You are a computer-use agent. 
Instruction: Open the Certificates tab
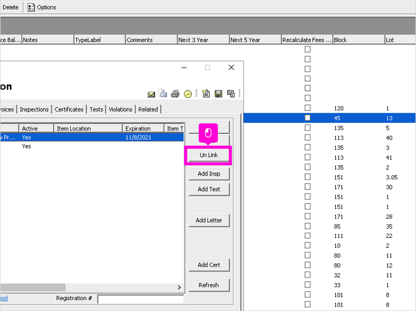point(69,109)
